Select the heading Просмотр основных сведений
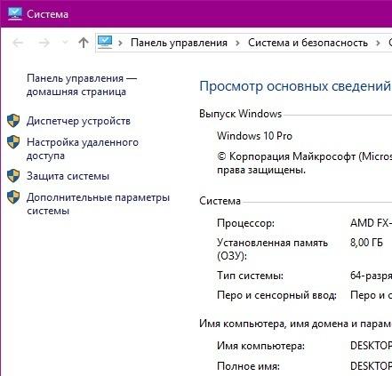 (295, 86)
